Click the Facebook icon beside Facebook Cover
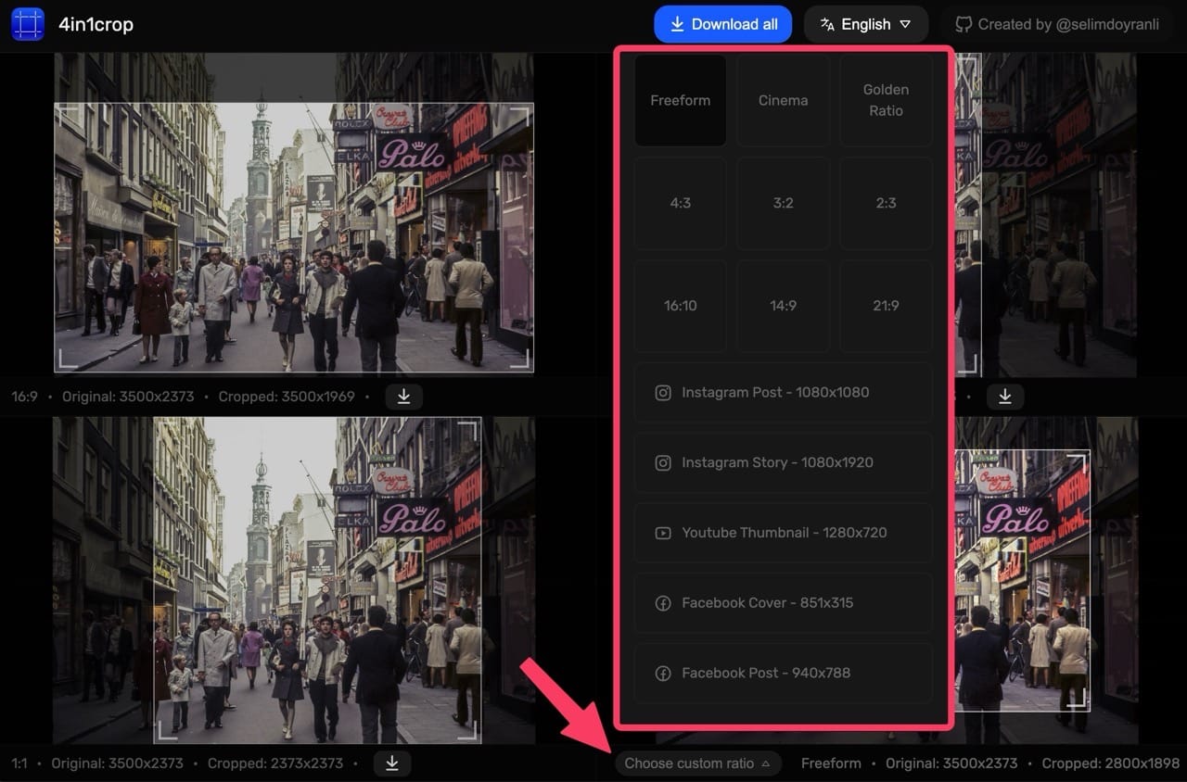Image resolution: width=1187 pixels, height=782 pixels. pyautogui.click(x=663, y=603)
